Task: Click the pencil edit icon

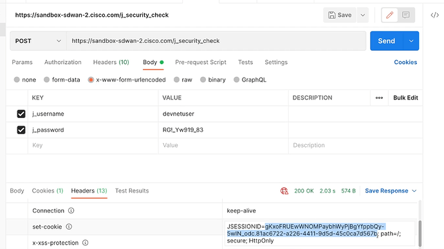Action: (390, 15)
